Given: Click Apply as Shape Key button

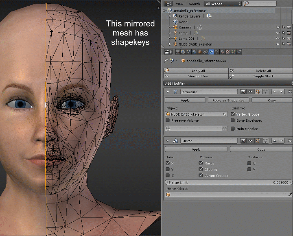Looking at the screenshot, I should 228,100.
